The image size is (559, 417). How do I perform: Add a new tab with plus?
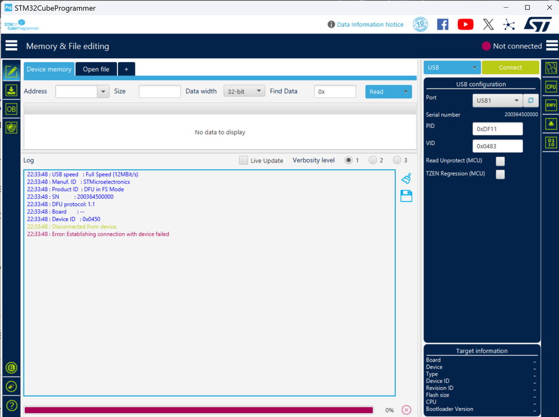point(126,69)
